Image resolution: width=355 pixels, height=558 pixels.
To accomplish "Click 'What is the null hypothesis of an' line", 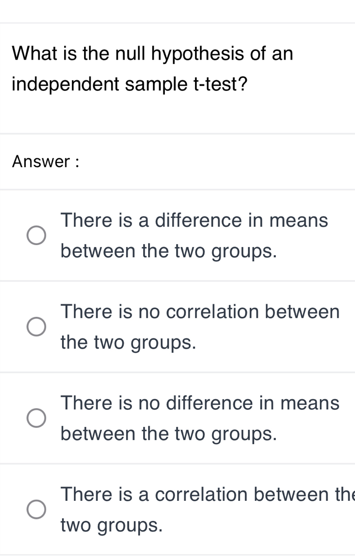I will point(153,53).
